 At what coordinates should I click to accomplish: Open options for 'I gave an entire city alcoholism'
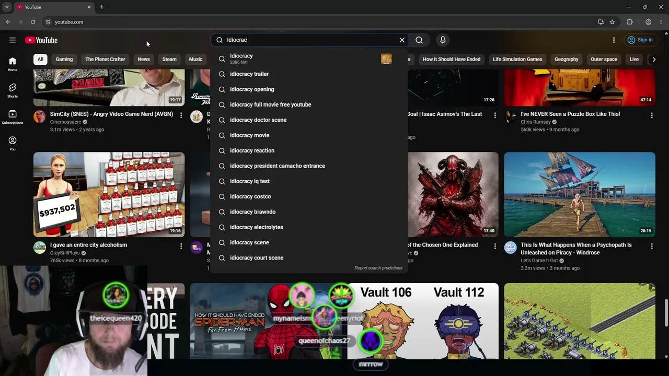[181, 246]
